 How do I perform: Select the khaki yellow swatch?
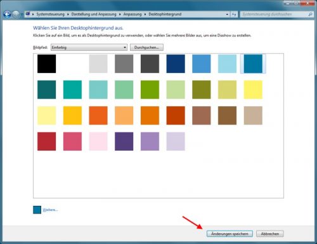227,90
